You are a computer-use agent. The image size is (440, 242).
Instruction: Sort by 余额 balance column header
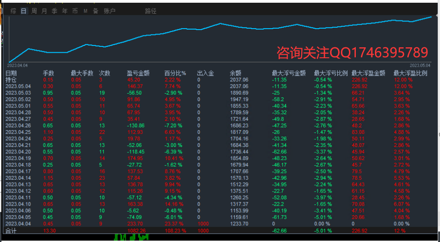coord(235,73)
